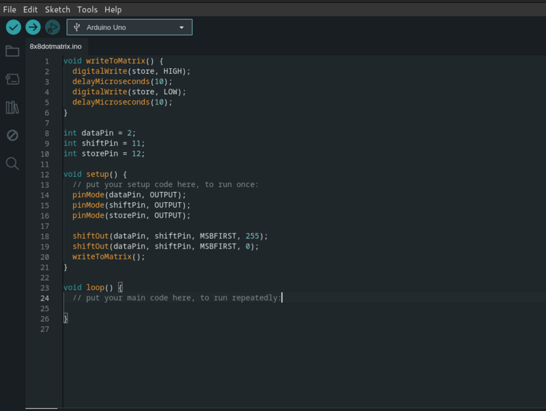Click 'pinMode(shiftPin, OUTPUT);' line
This screenshot has height=411, width=546.
click(131, 205)
